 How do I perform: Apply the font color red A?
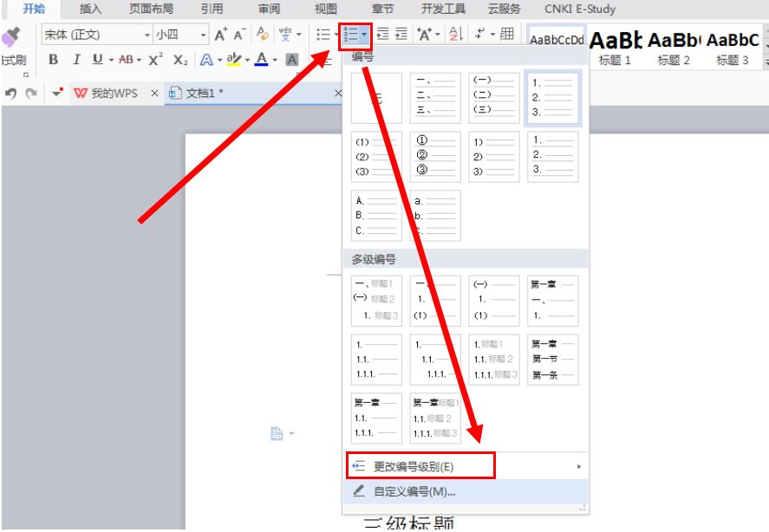(x=263, y=59)
